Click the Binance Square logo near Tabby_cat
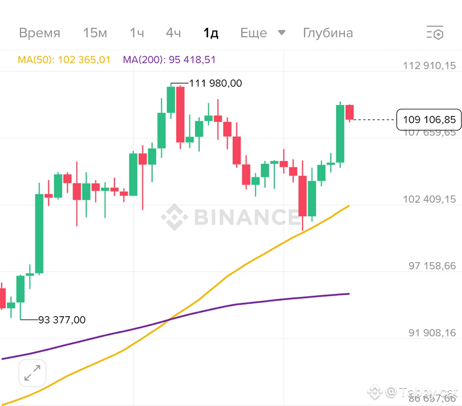This screenshot has height=406, width=462. 375,392
